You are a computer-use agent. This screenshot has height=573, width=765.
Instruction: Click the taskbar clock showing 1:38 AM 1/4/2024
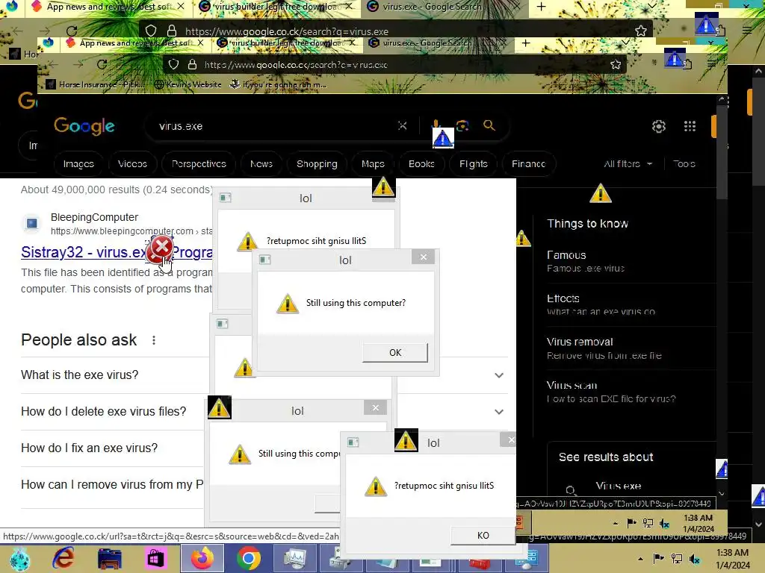pyautogui.click(x=732, y=559)
